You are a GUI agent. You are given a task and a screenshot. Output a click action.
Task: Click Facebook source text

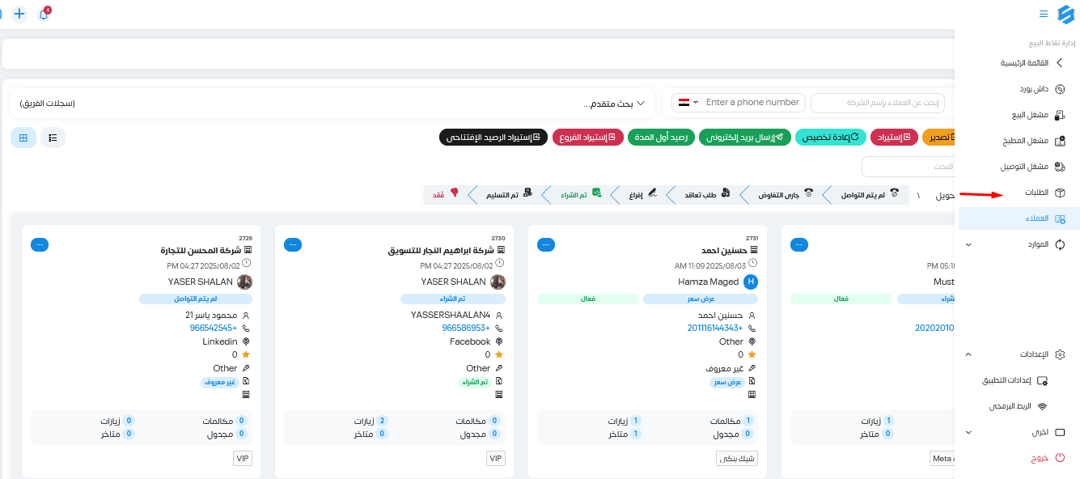[471, 341]
